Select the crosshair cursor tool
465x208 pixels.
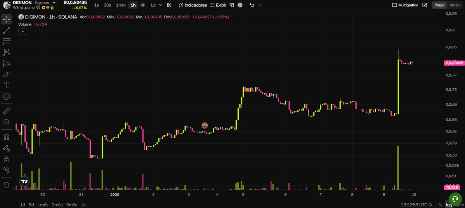click(7, 19)
